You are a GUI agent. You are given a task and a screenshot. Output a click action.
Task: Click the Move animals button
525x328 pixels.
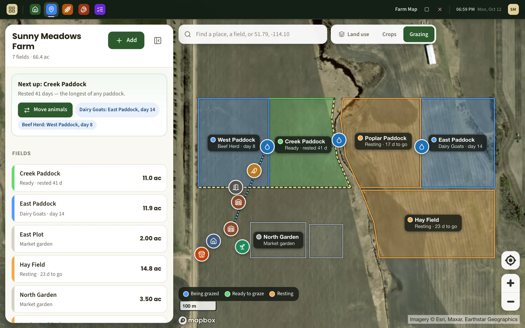(45, 110)
